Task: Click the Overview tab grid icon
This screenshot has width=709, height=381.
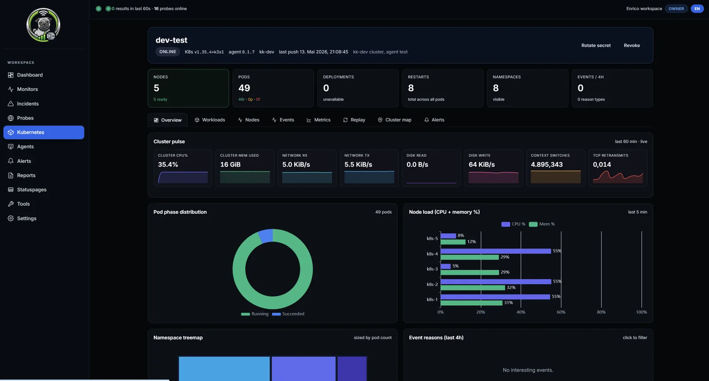Action: click(156, 120)
